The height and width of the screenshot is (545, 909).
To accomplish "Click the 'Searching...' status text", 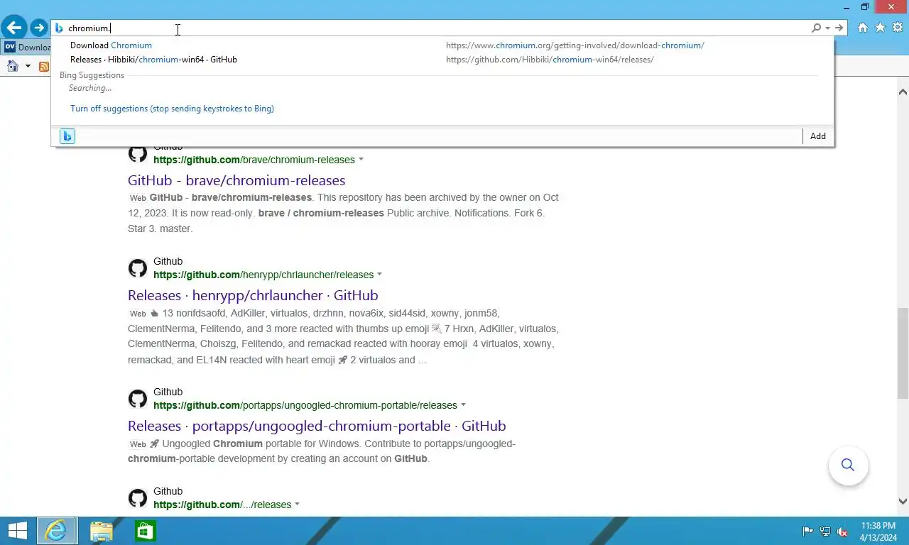I will (x=90, y=88).
